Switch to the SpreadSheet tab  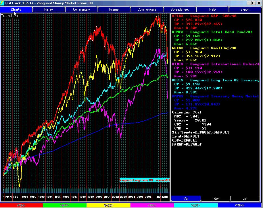[x=180, y=9]
